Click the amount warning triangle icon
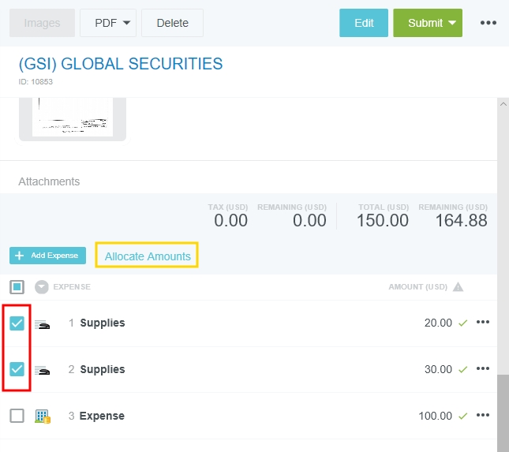 click(458, 286)
